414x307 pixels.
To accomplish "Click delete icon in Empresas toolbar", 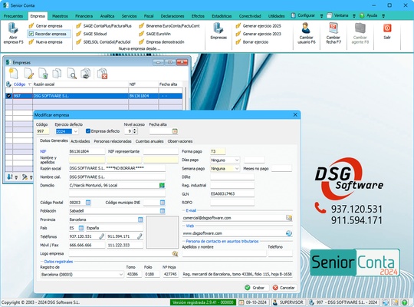I will 102,74.
